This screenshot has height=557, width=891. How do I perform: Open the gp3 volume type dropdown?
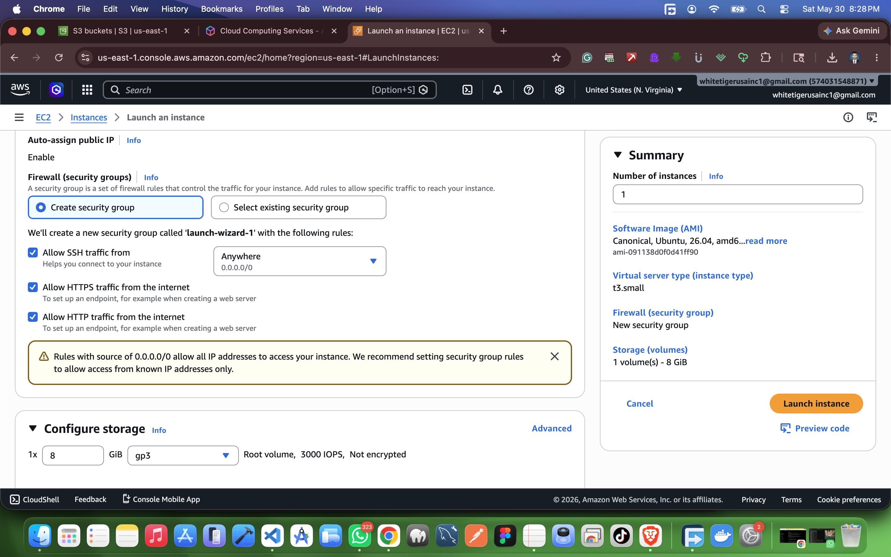pyautogui.click(x=183, y=455)
